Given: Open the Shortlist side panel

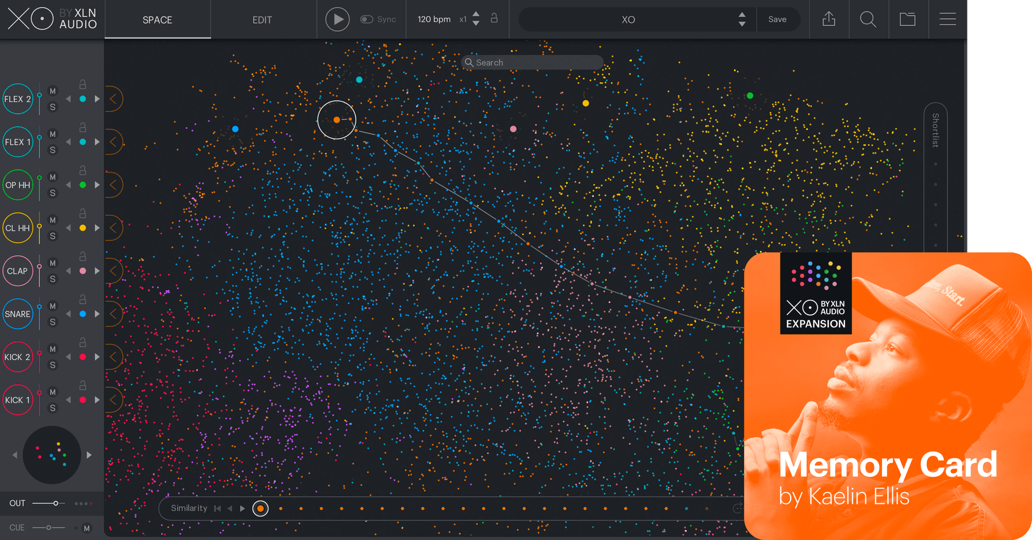Looking at the screenshot, I should tap(935, 130).
